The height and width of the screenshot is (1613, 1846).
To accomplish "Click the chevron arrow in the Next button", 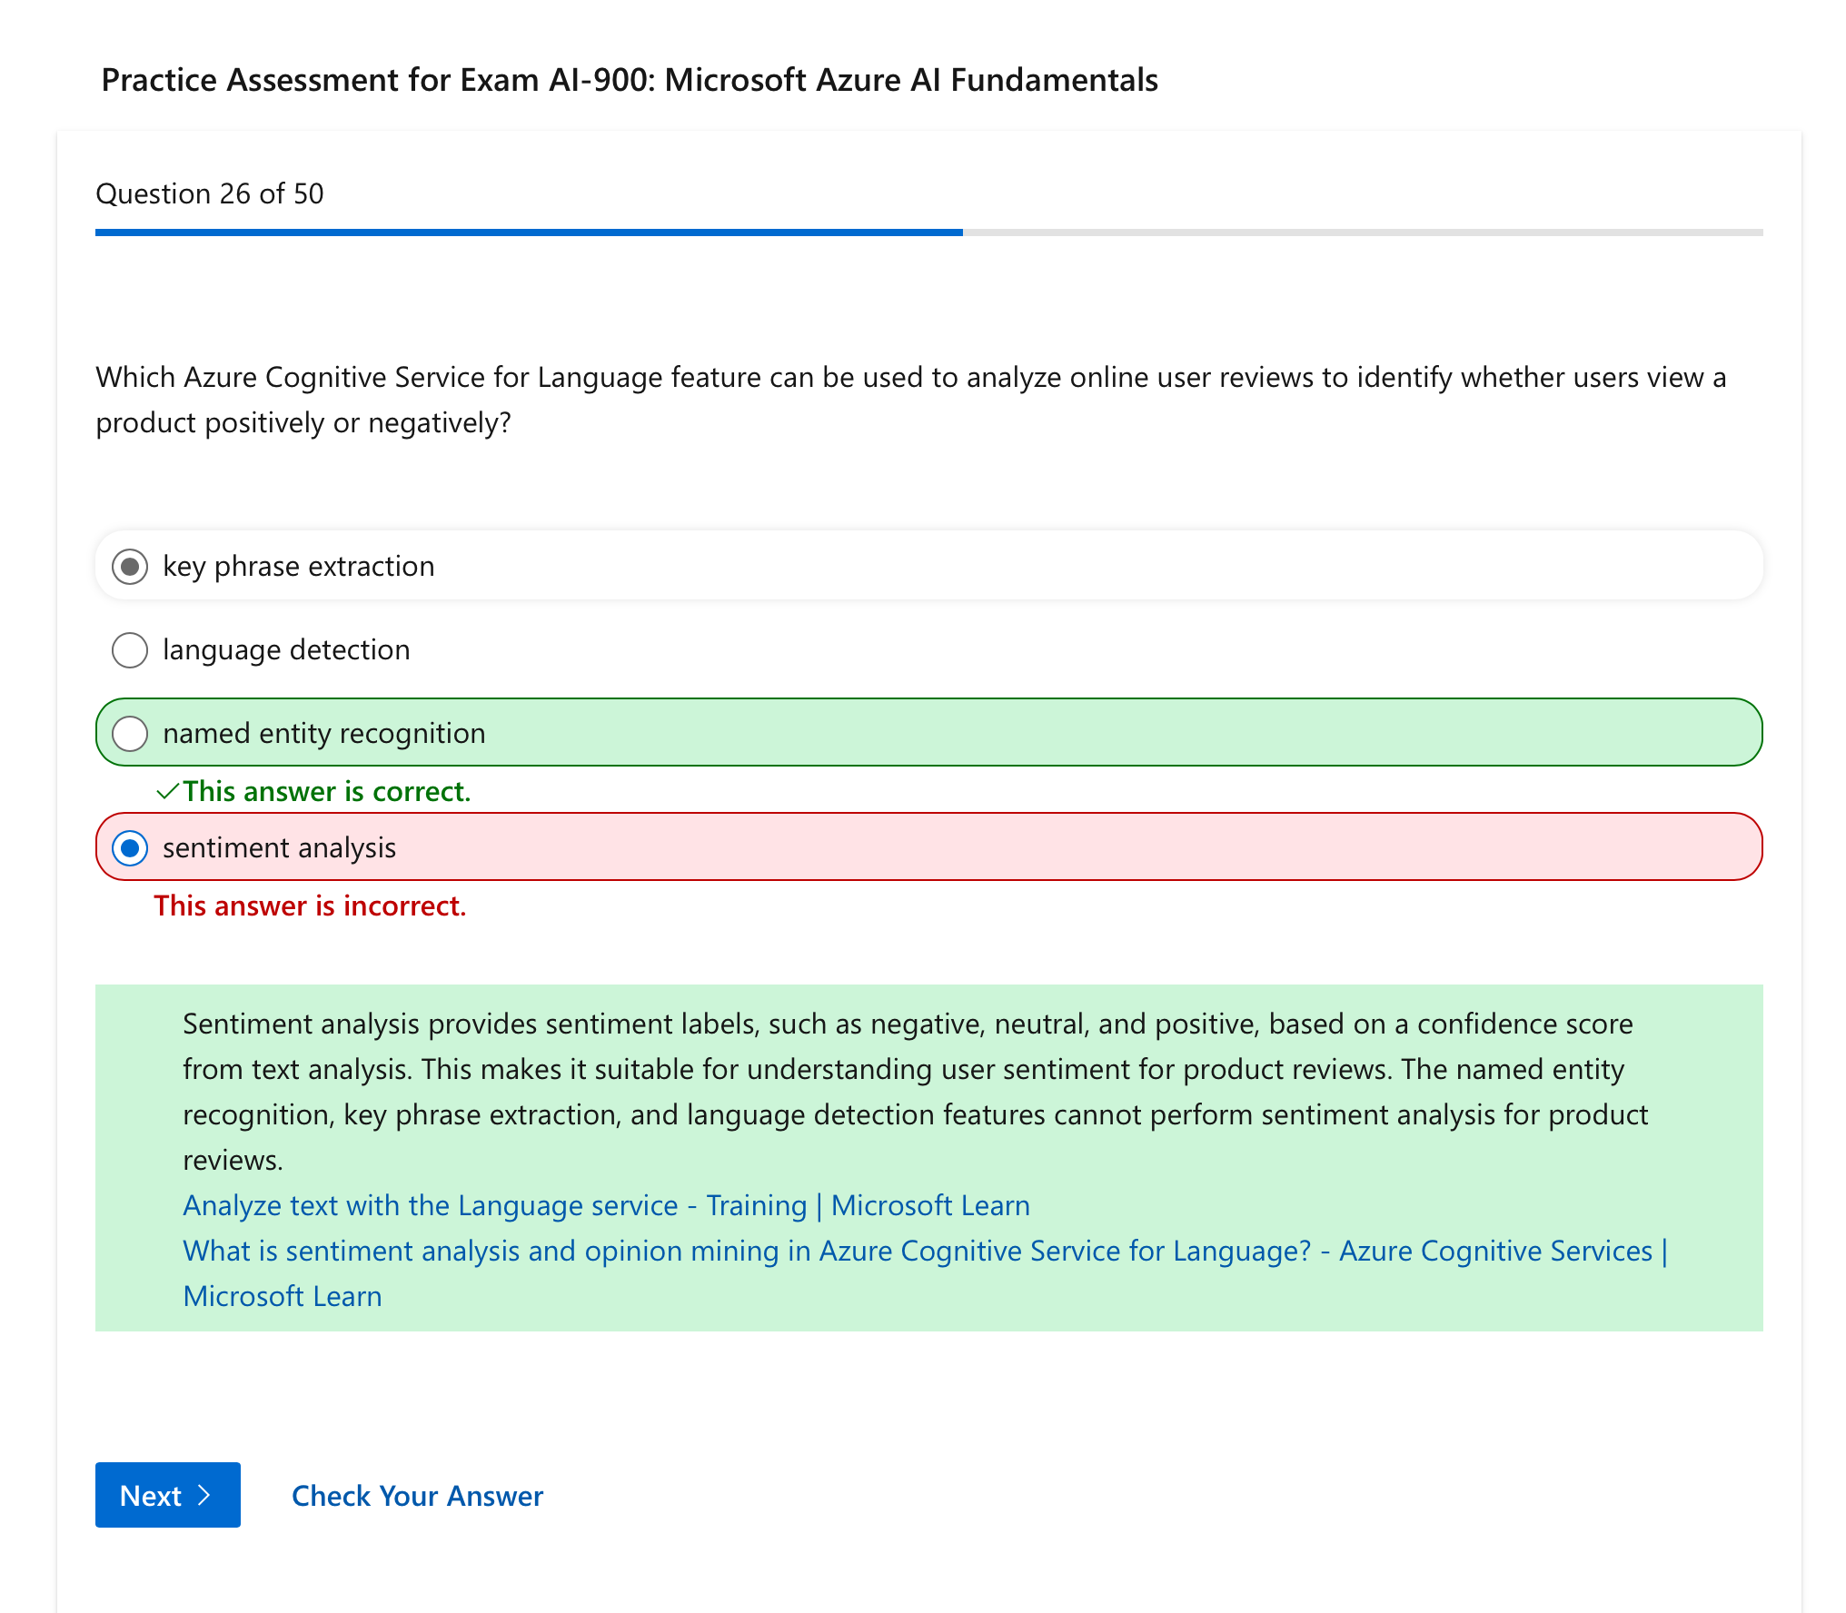I will point(204,1495).
